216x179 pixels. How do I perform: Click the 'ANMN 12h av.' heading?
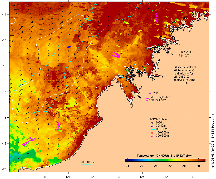(159, 119)
